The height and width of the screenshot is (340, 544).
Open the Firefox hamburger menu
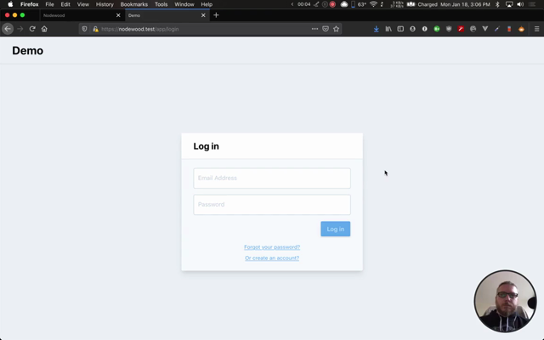pyautogui.click(x=536, y=29)
